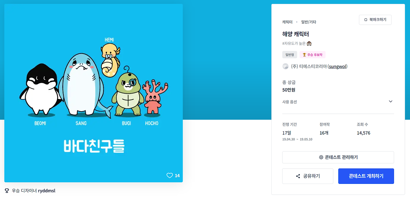Viewport: 410px width, 198px height.
Task: Click the 우승 후보작 badge
Action: pyautogui.click(x=312, y=55)
